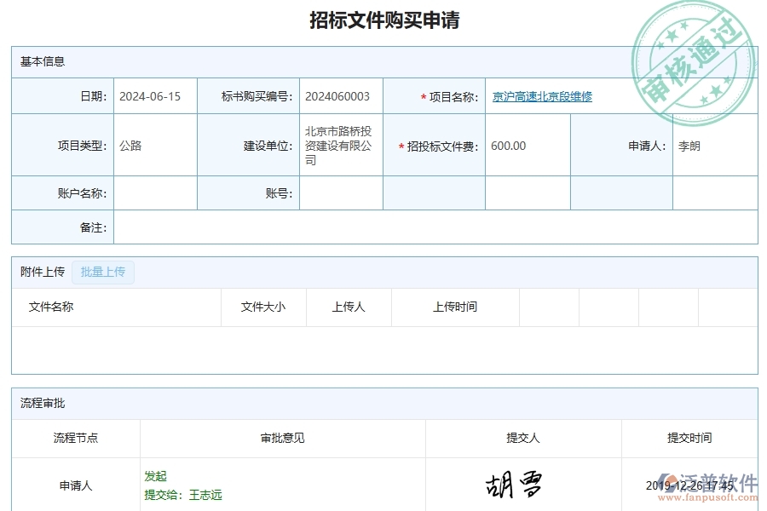
Task: Expand the 基本信息 section header
Action: pyautogui.click(x=36, y=60)
